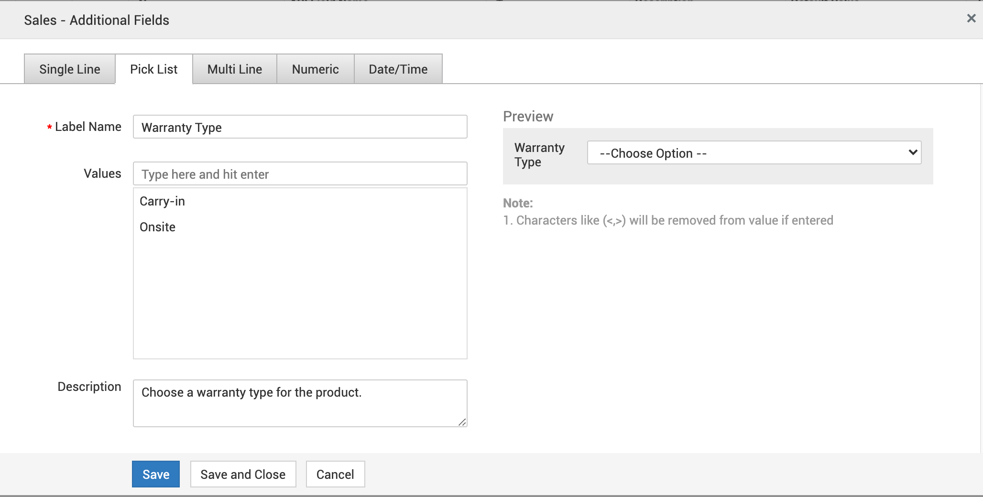This screenshot has height=497, width=983.
Task: Click the Label Name text field
Action: pos(300,127)
